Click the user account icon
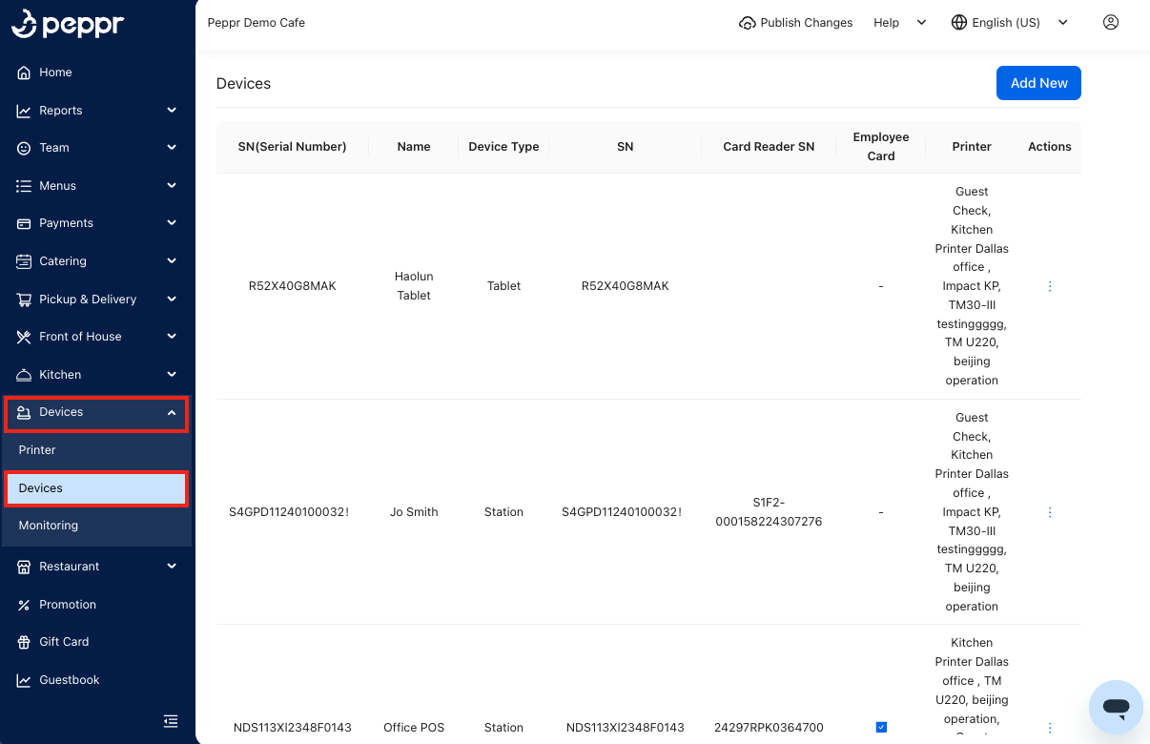 [x=1110, y=21]
